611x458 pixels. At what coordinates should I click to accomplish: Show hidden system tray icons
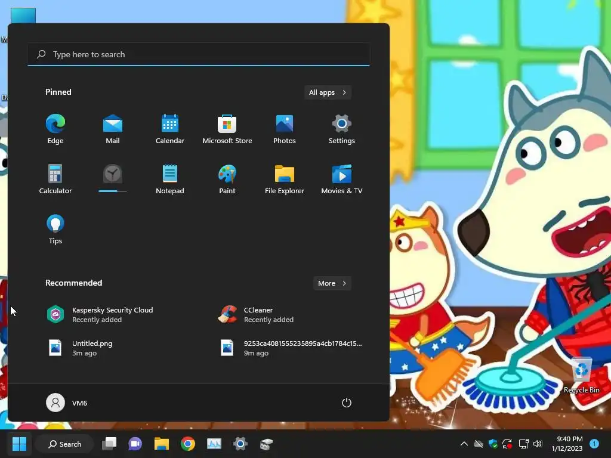tap(464, 444)
